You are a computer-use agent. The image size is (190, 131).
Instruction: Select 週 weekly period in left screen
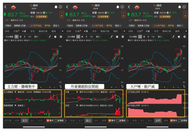[21, 37]
